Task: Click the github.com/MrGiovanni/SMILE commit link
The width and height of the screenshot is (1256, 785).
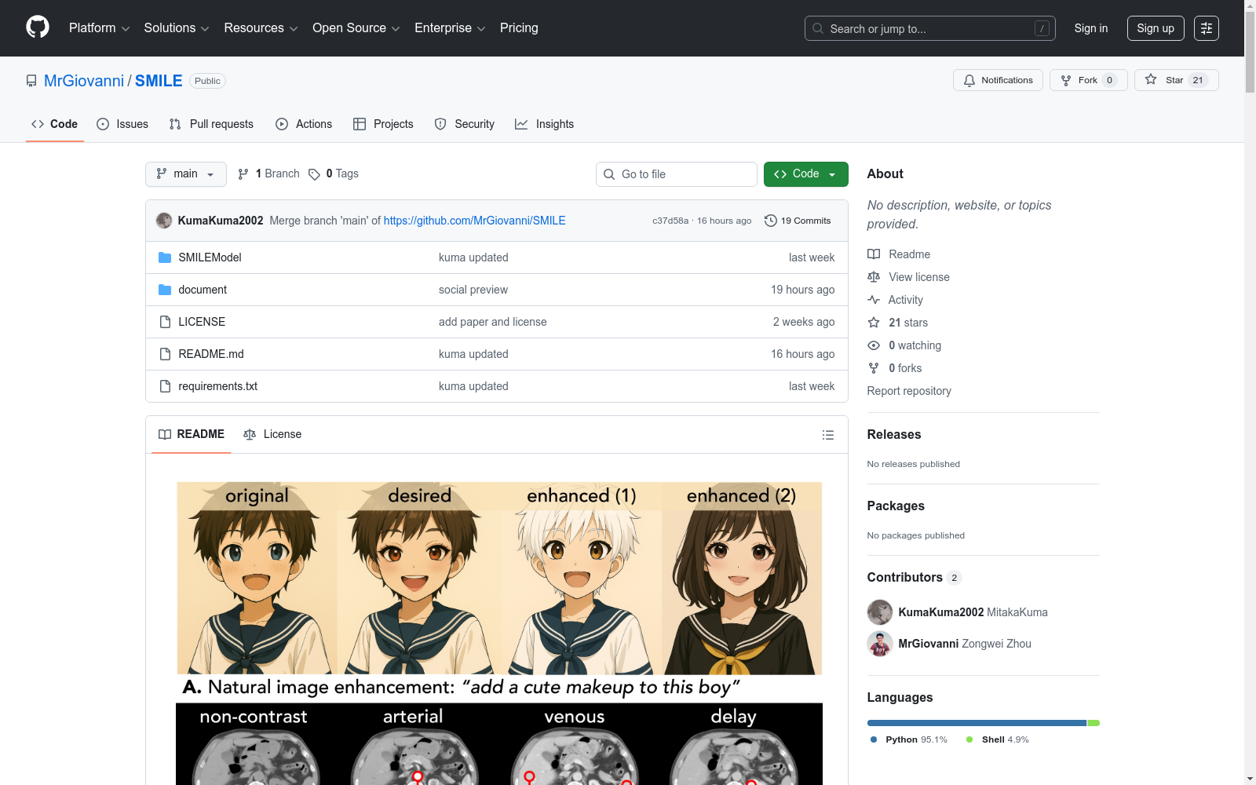Action: tap(474, 221)
